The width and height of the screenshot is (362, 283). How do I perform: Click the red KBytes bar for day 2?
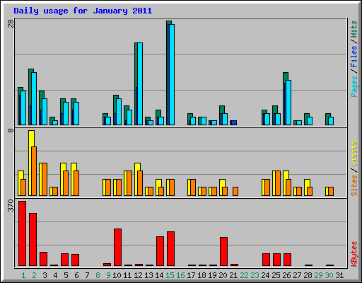[x=33, y=239]
